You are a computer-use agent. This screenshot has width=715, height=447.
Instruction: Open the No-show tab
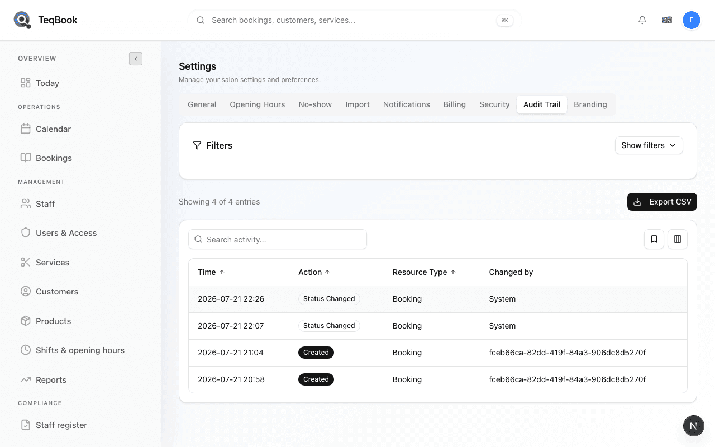(x=315, y=104)
